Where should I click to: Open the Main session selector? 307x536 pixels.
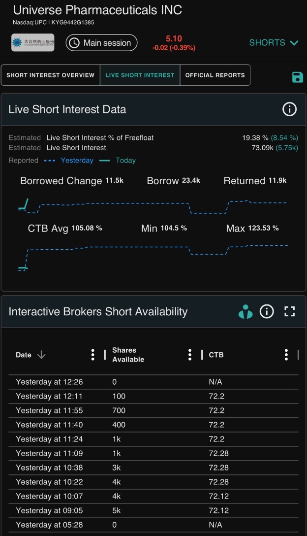point(101,43)
